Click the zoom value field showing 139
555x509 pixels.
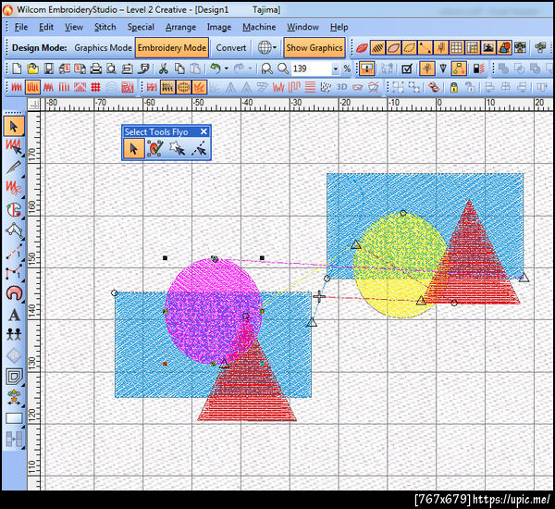pyautogui.click(x=311, y=68)
